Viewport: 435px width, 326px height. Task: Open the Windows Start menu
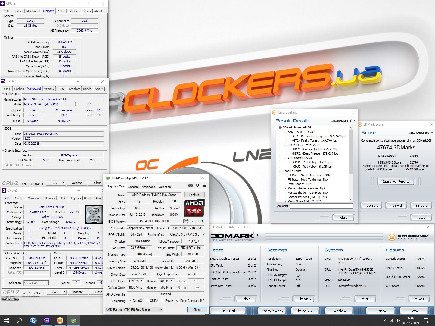[7, 321]
